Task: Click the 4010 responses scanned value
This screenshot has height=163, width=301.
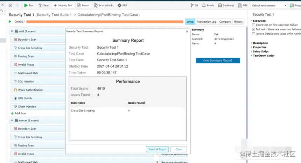Action: tap(224, 39)
